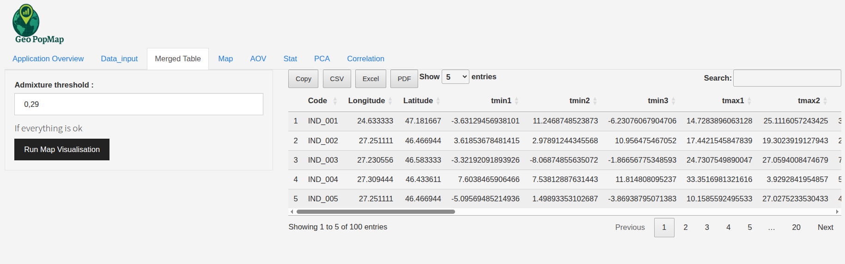This screenshot has height=264, width=845.
Task: Click cell IND_002 in Code column
Action: [323, 141]
